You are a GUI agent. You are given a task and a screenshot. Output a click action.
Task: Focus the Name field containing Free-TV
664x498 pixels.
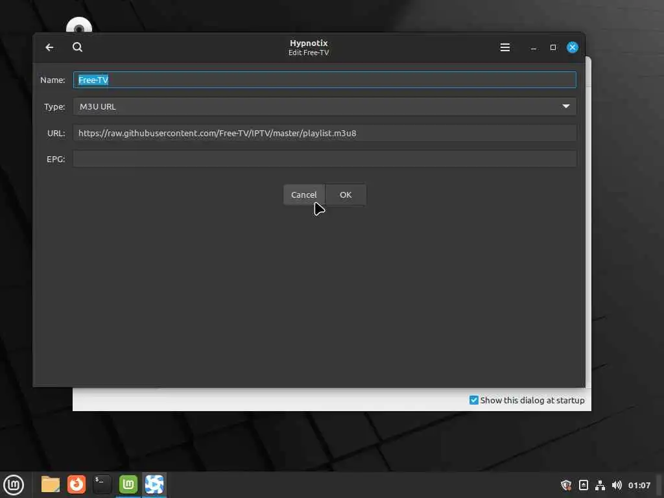click(325, 80)
